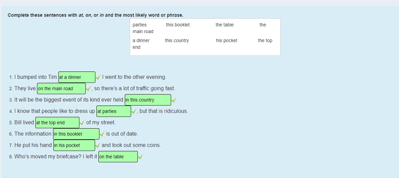The height and width of the screenshot is (178, 399).
Task: Click the 'in this booklet' answer field
Action: (76, 134)
